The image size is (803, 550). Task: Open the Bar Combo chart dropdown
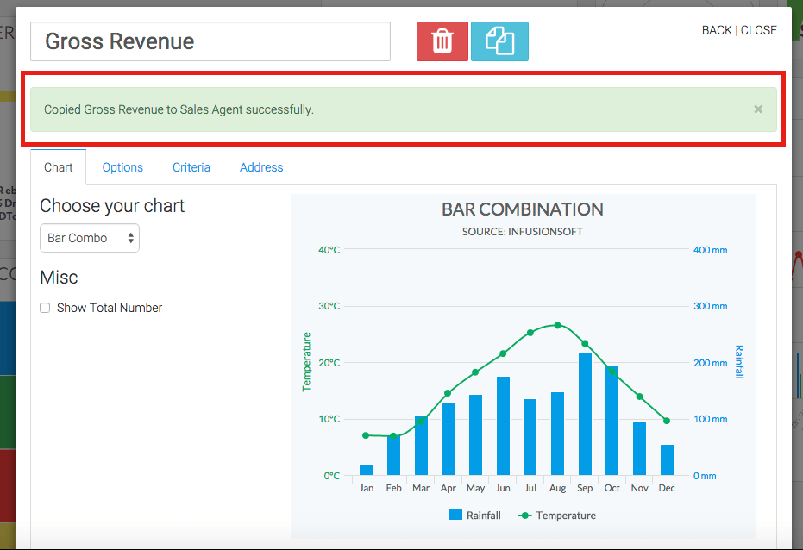(x=90, y=238)
